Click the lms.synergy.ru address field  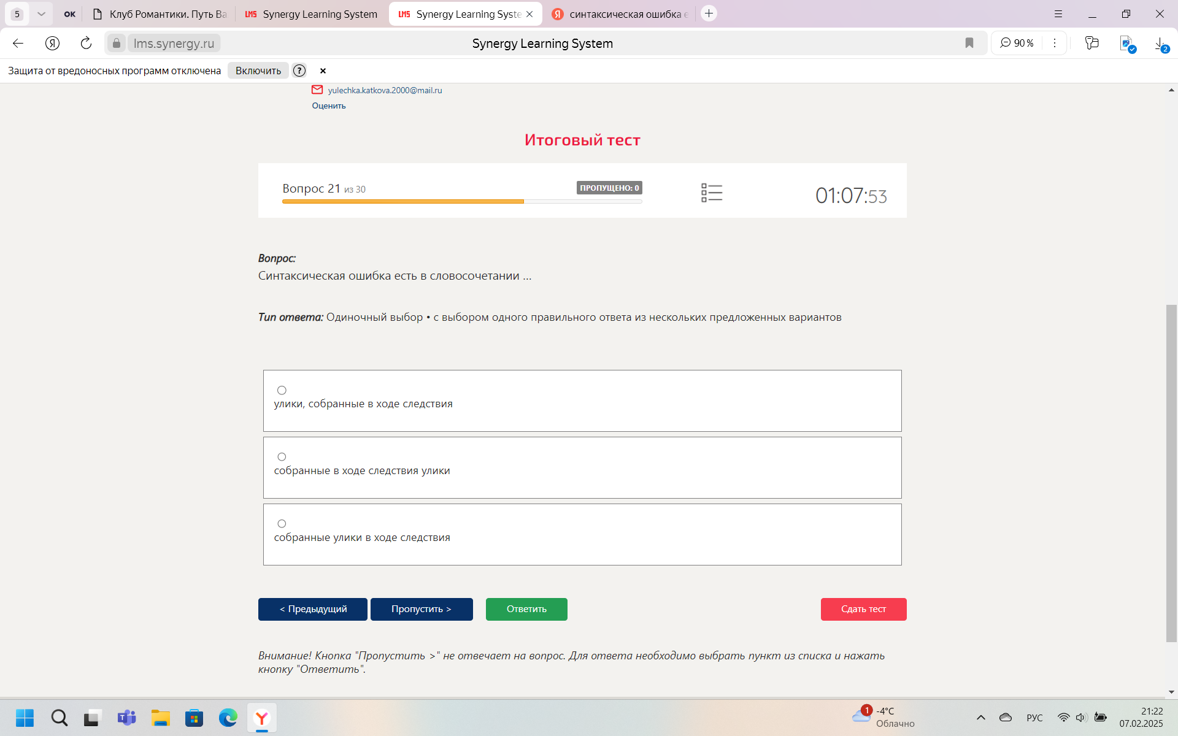(174, 44)
